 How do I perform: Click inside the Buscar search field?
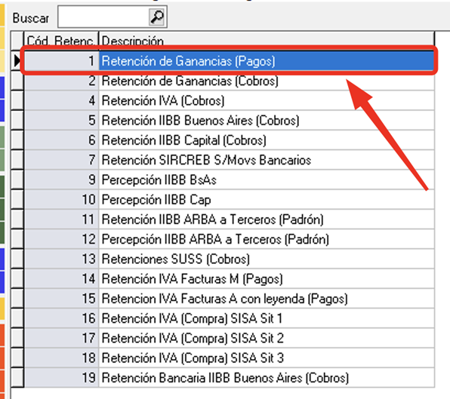coord(103,17)
